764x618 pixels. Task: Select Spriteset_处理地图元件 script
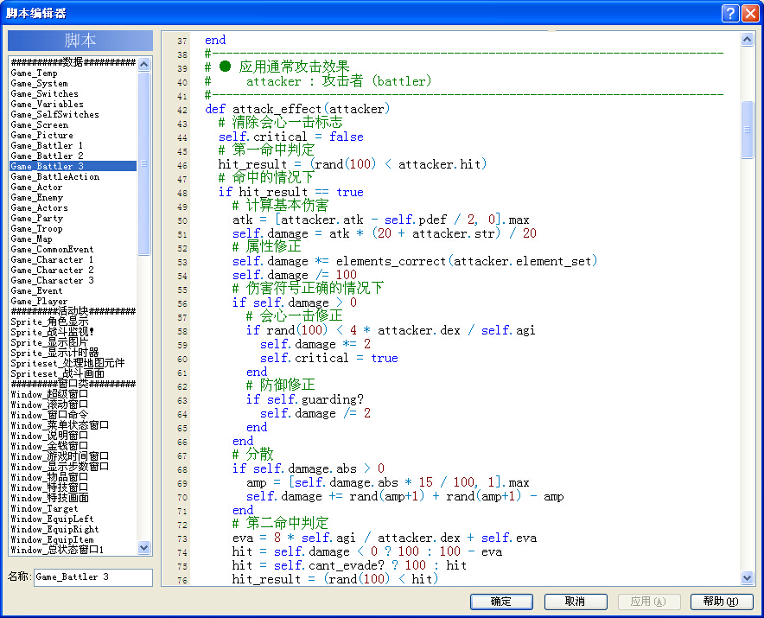click(x=73, y=363)
